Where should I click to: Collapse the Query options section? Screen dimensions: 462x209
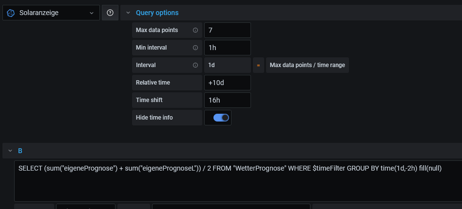click(128, 13)
